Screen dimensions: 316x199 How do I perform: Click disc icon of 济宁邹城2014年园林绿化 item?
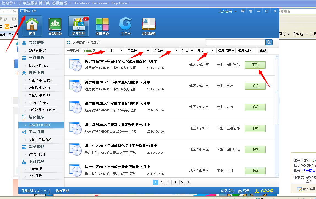75,65
